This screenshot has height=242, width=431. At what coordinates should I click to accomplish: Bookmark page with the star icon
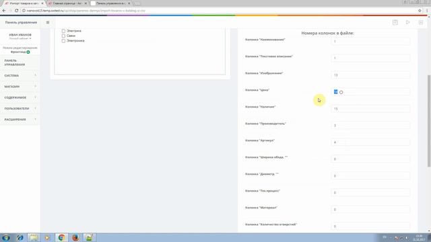pos(420,11)
